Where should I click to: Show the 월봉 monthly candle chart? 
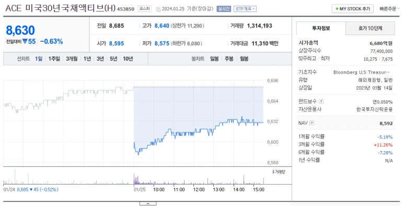click(244, 59)
